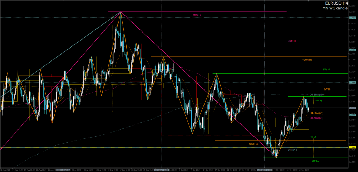Viewport: 358px width, 172px height.
Task: Click the 2W Lo label
Action: (x=315, y=161)
